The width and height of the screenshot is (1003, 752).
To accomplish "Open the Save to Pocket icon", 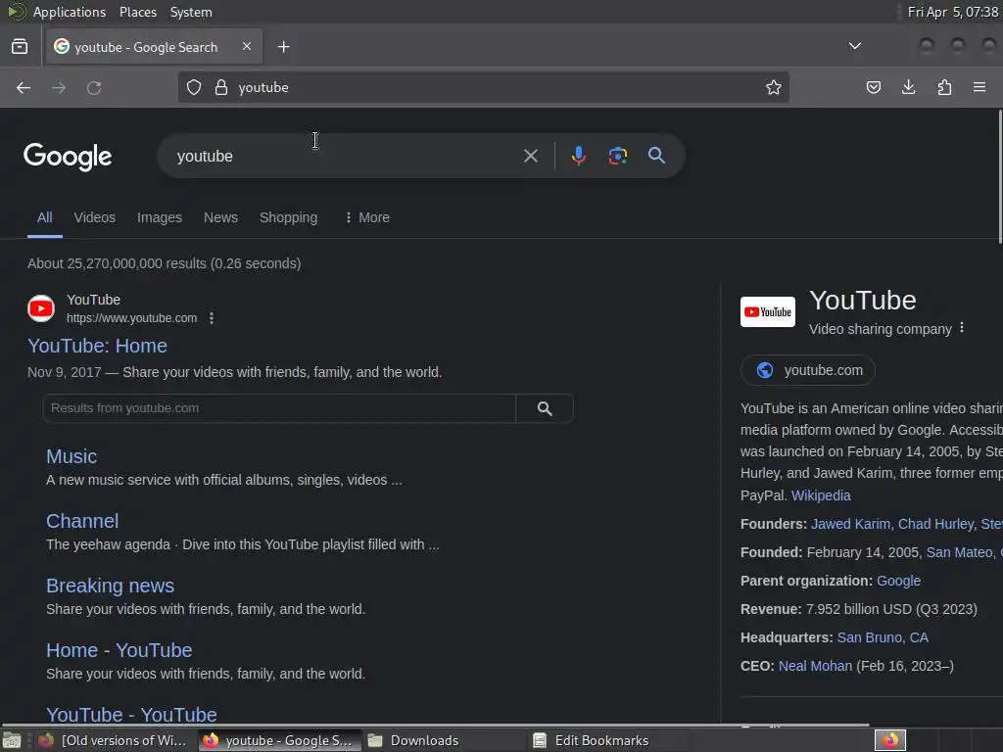I will [873, 87].
